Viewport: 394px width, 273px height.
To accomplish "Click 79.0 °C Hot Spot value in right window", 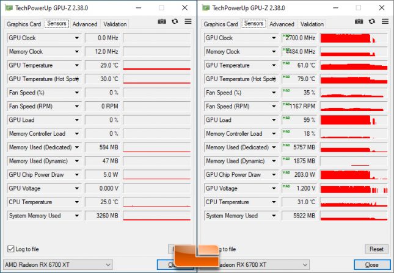I will click(x=299, y=79).
